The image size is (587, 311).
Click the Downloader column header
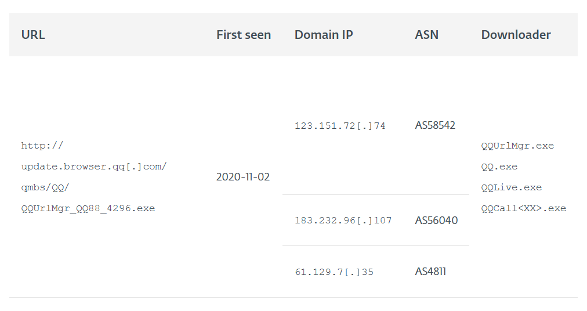pyautogui.click(x=516, y=35)
